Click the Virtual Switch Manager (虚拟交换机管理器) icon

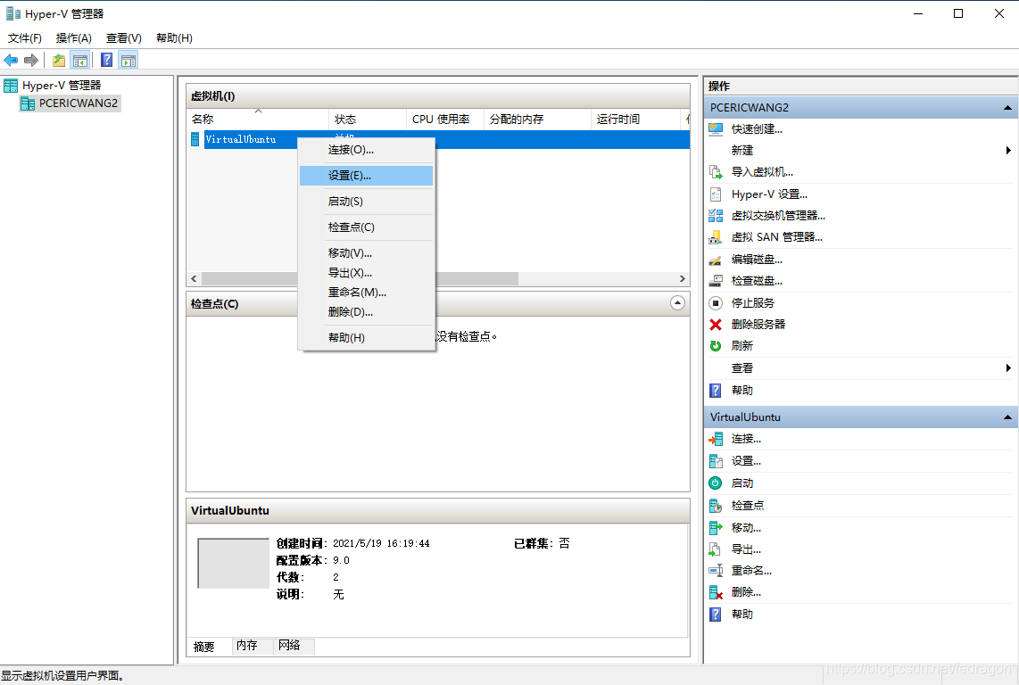click(x=716, y=216)
